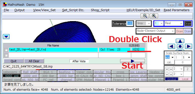Viewport: 195px width, 94px height.
Task: Click the Quit button
Action: pyautogui.click(x=14, y=61)
